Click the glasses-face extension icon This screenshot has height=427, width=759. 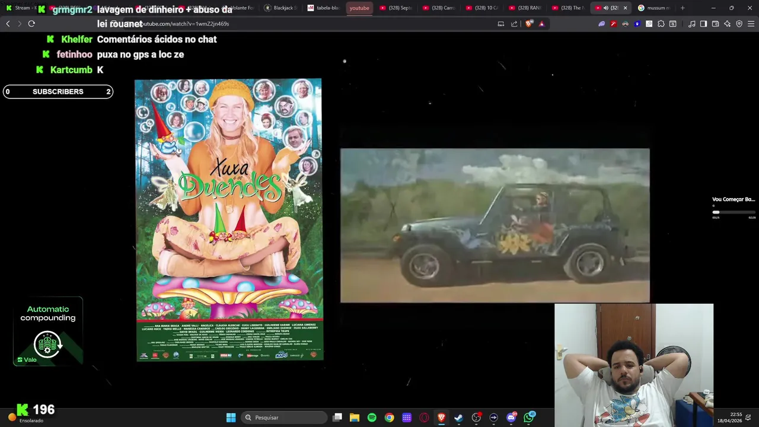(x=626, y=24)
